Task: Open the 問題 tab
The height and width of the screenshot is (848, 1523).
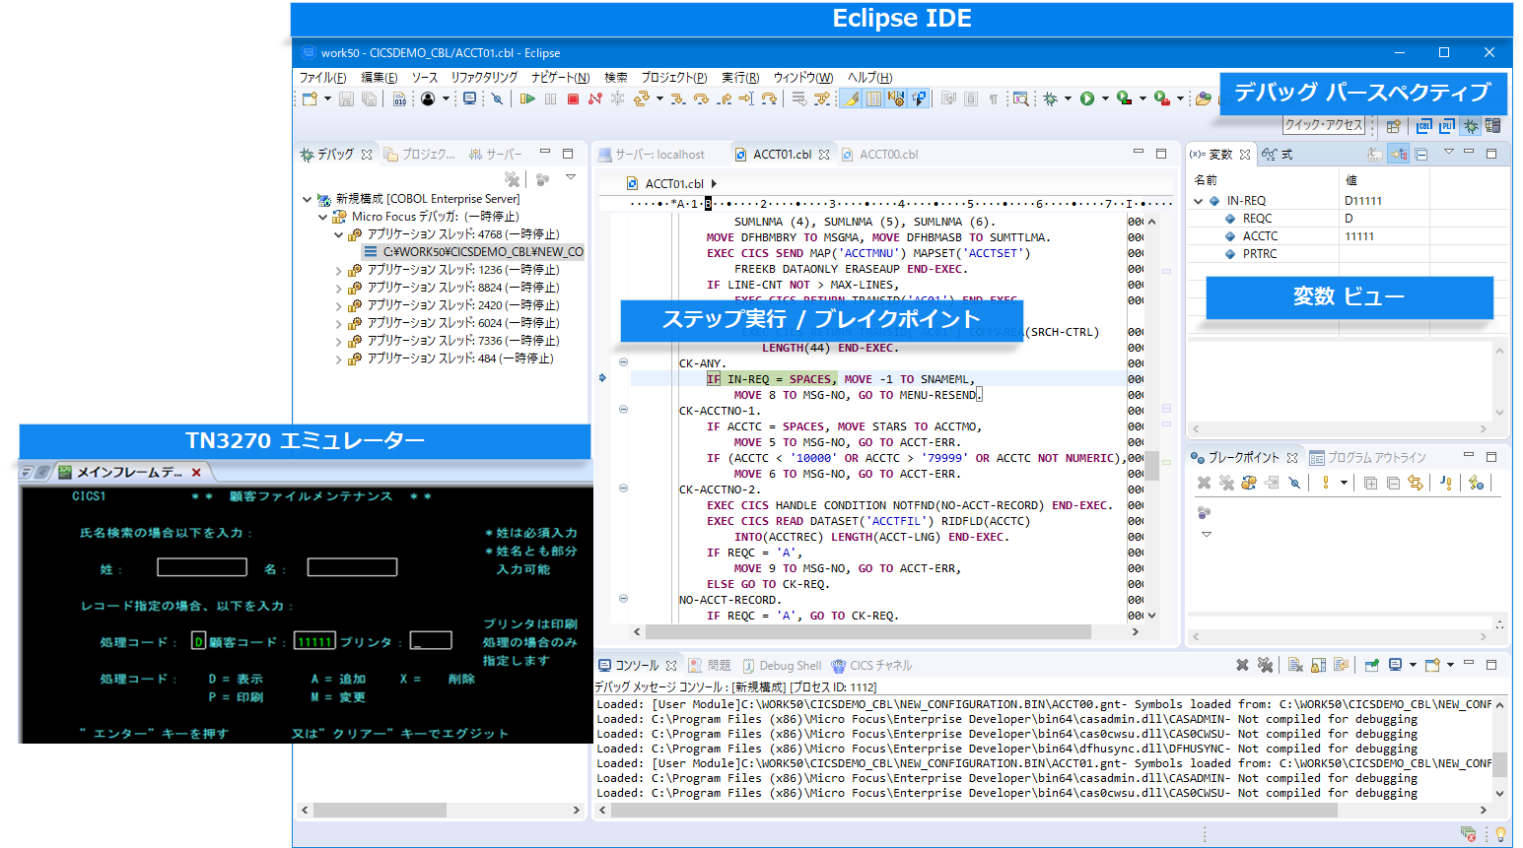Action: coord(709,666)
